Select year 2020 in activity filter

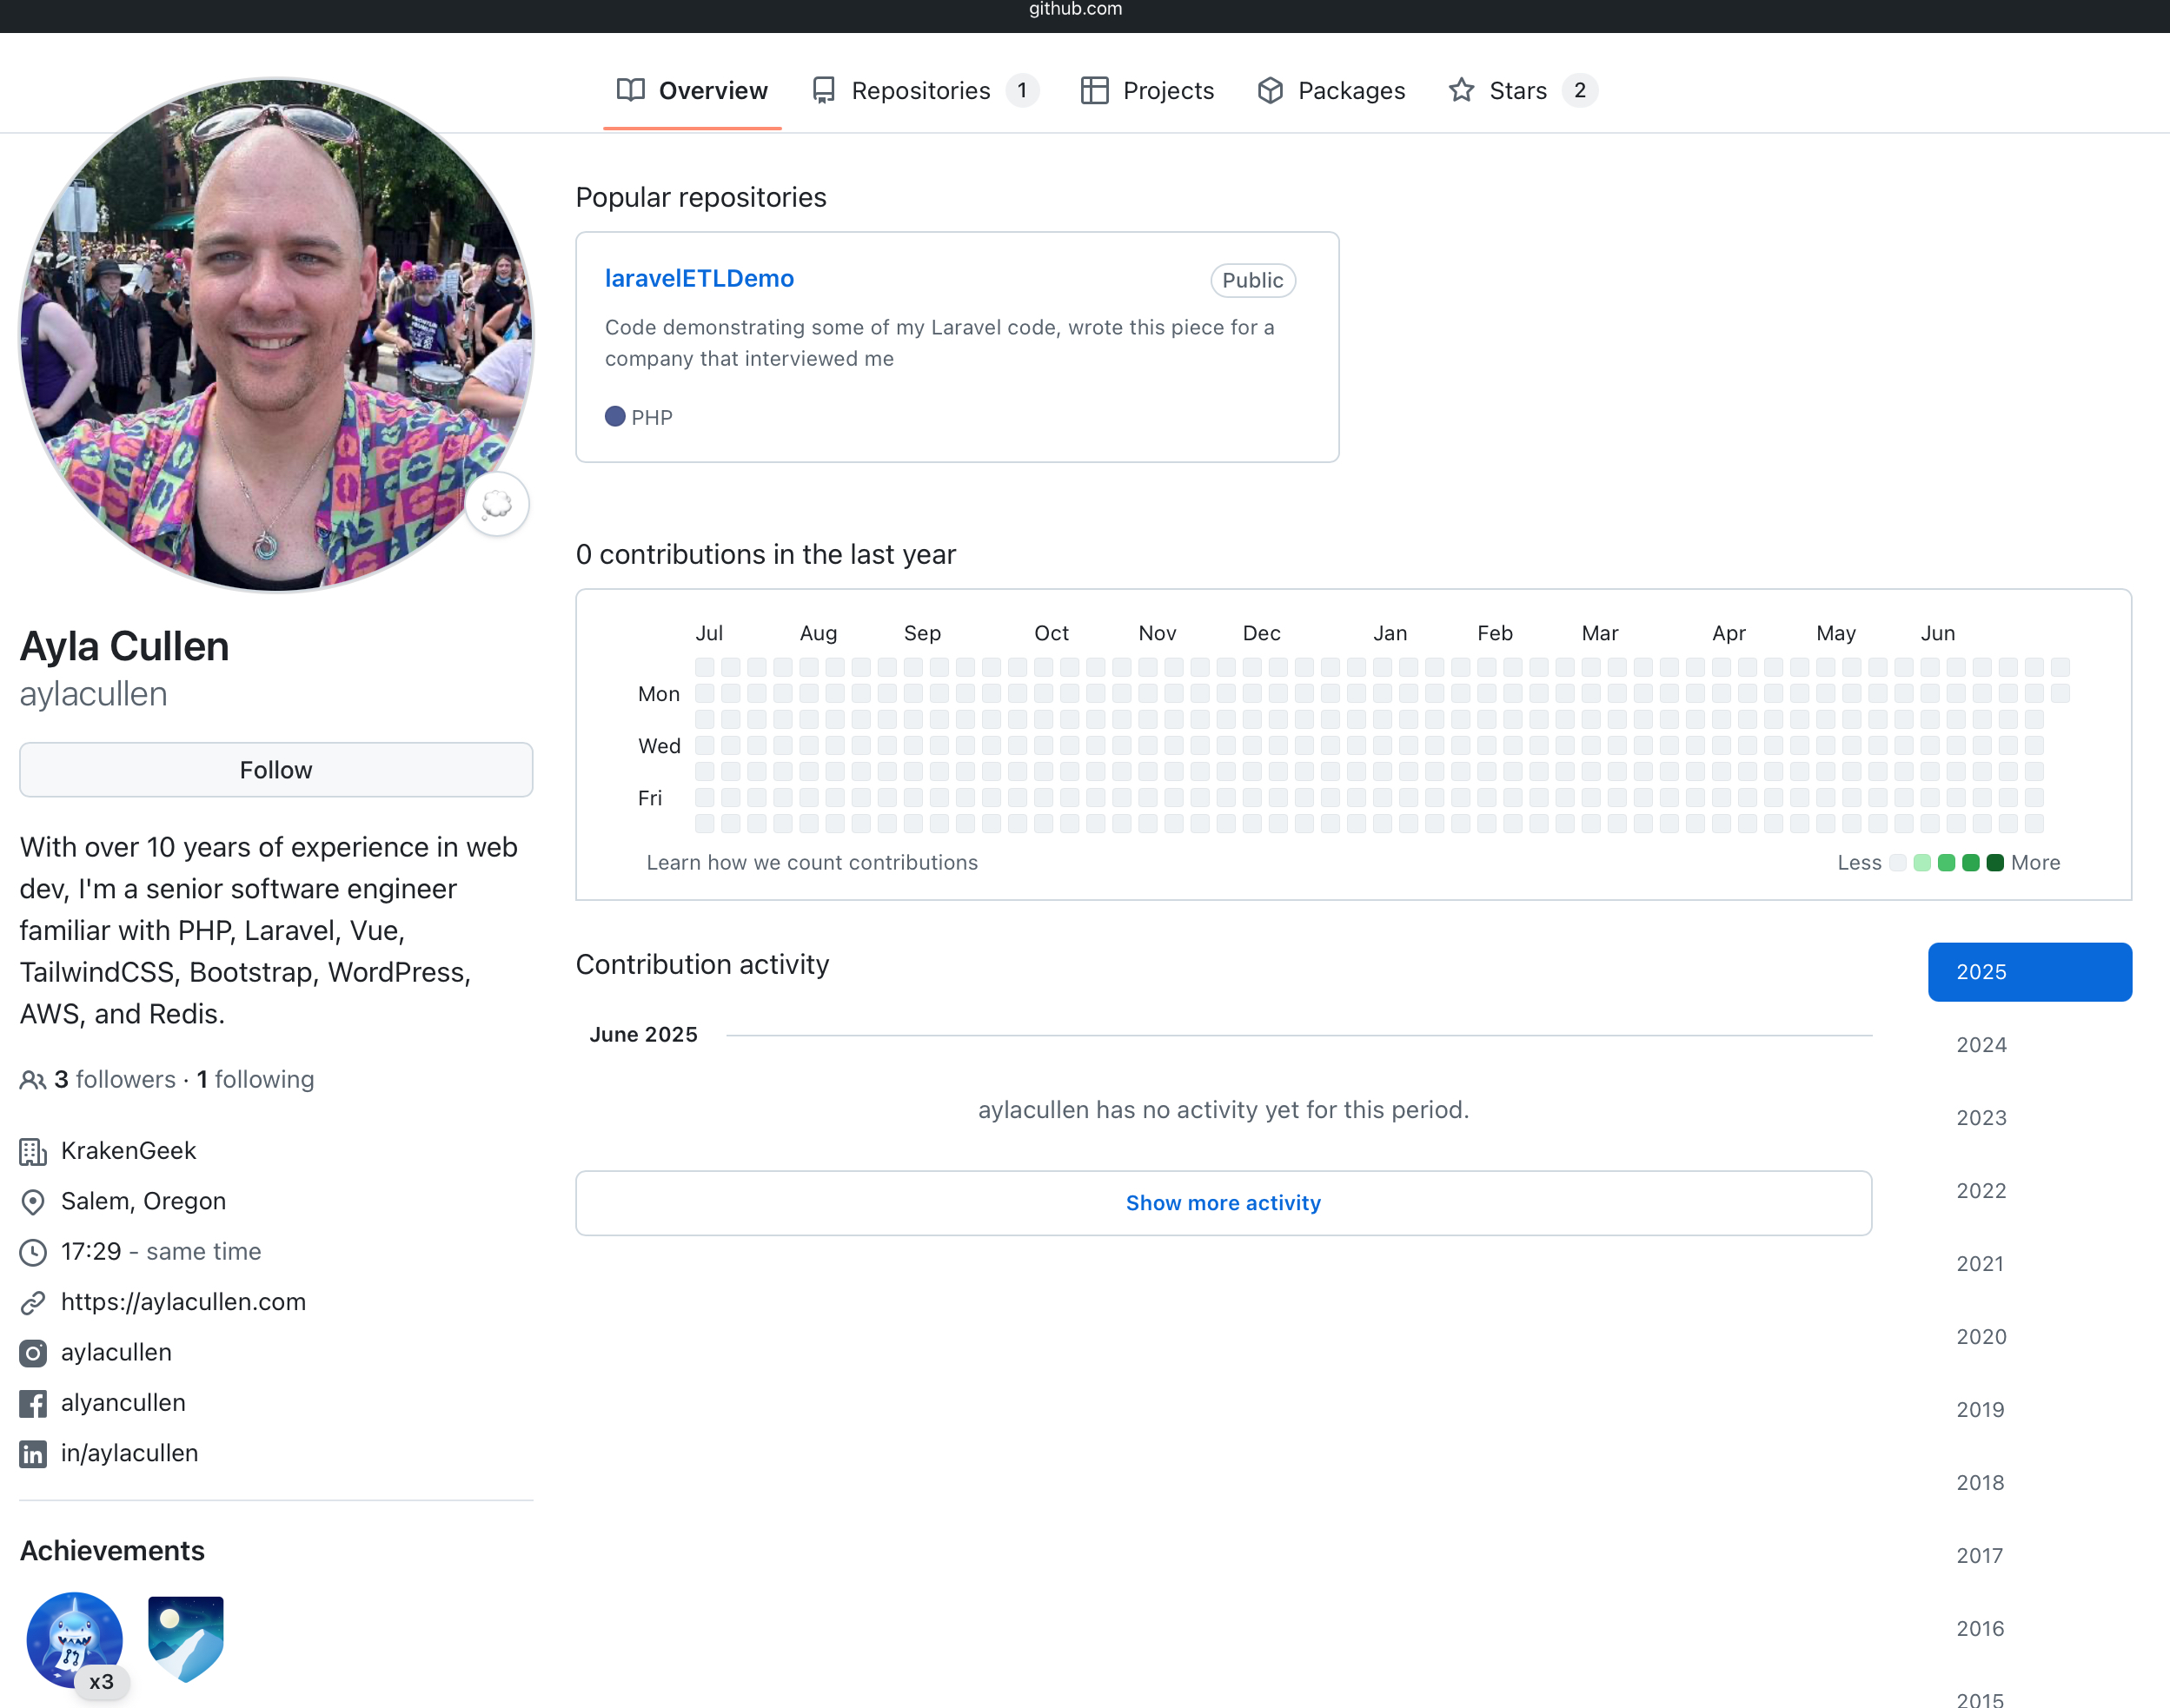click(x=2030, y=1337)
